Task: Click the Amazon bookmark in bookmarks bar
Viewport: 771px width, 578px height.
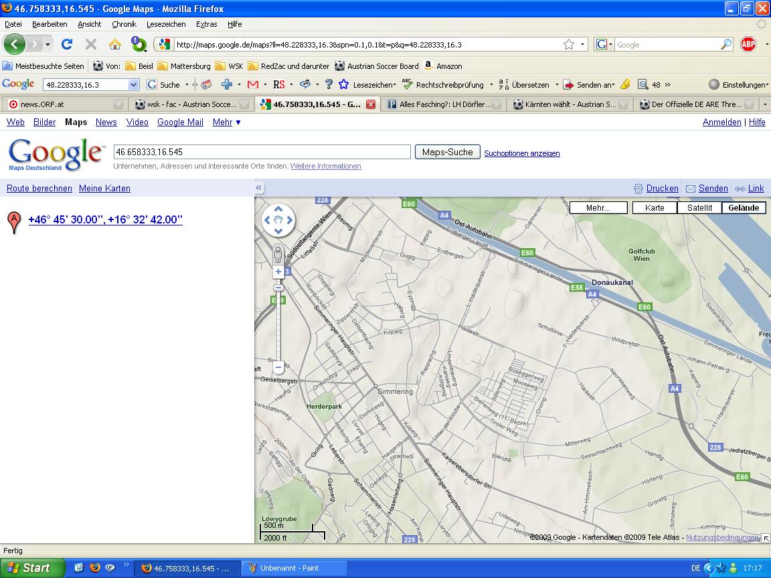Action: tap(442, 66)
